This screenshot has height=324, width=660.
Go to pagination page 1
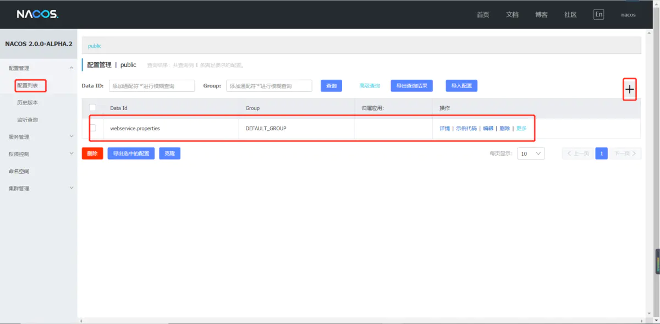click(601, 153)
